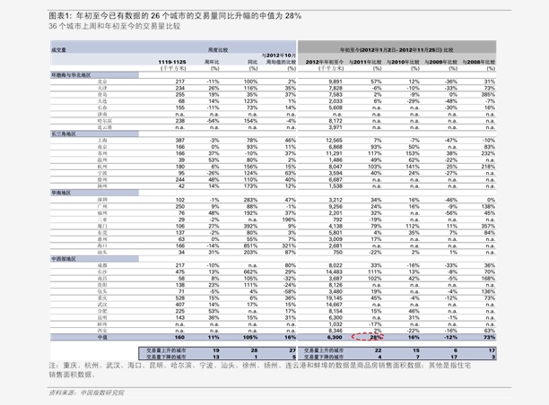The width and height of the screenshot is (549, 405).
Task: Click the value '14,667' for 武汉
Action: (334, 305)
